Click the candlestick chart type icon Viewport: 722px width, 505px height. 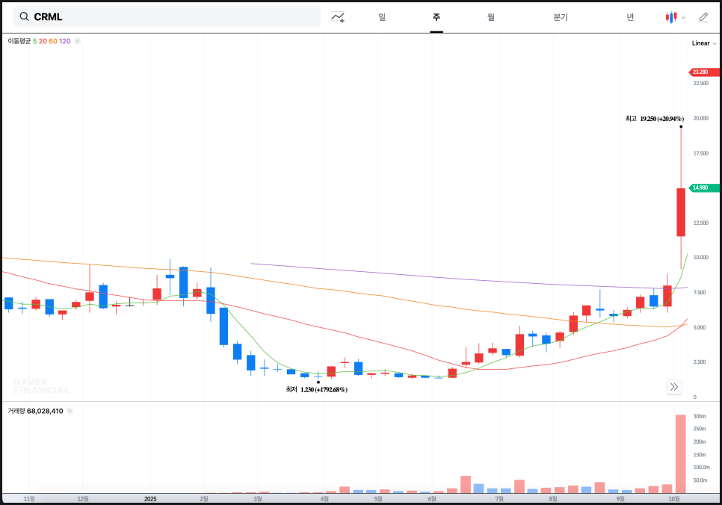coord(671,17)
